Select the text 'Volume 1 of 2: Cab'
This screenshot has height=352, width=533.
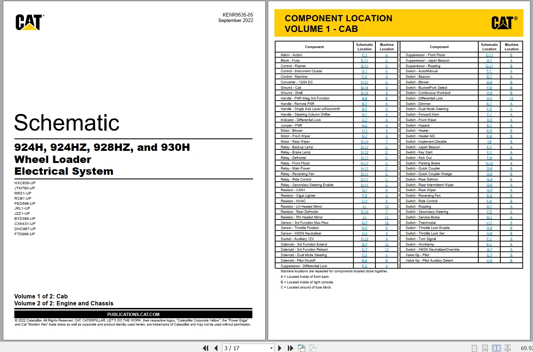[41, 296]
